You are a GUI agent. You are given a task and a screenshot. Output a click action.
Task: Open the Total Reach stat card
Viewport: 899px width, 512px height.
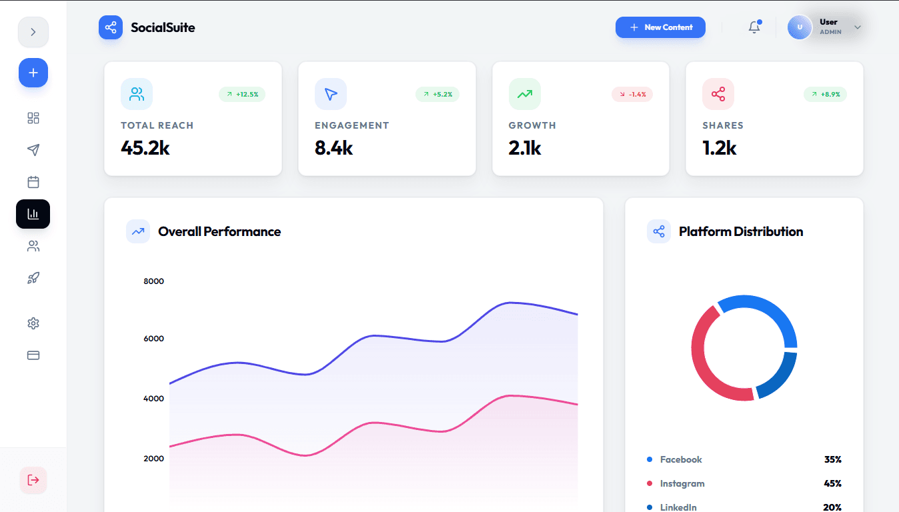(x=193, y=119)
